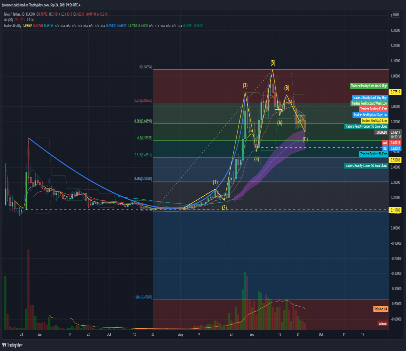406x351 pixels.
Task: Click corrective wave label (C)
Action: tap(305, 139)
